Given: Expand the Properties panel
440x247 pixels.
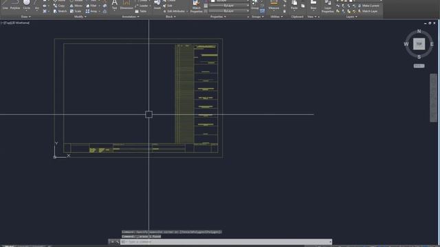Looking at the screenshot, I should point(218,16).
